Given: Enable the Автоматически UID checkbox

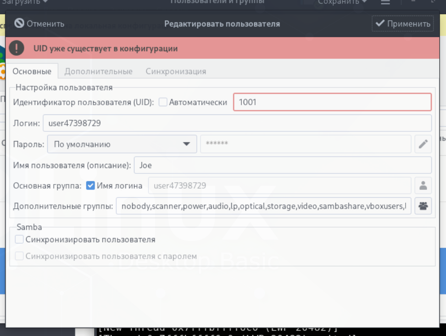Looking at the screenshot, I should coord(163,102).
